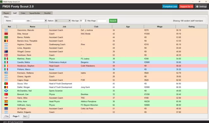Screen dimensions: 209x123
Task: Switch to the Staff tab
Action: [15, 13]
